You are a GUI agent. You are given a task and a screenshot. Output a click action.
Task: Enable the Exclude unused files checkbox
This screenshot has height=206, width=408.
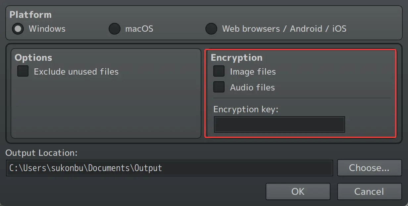point(23,71)
